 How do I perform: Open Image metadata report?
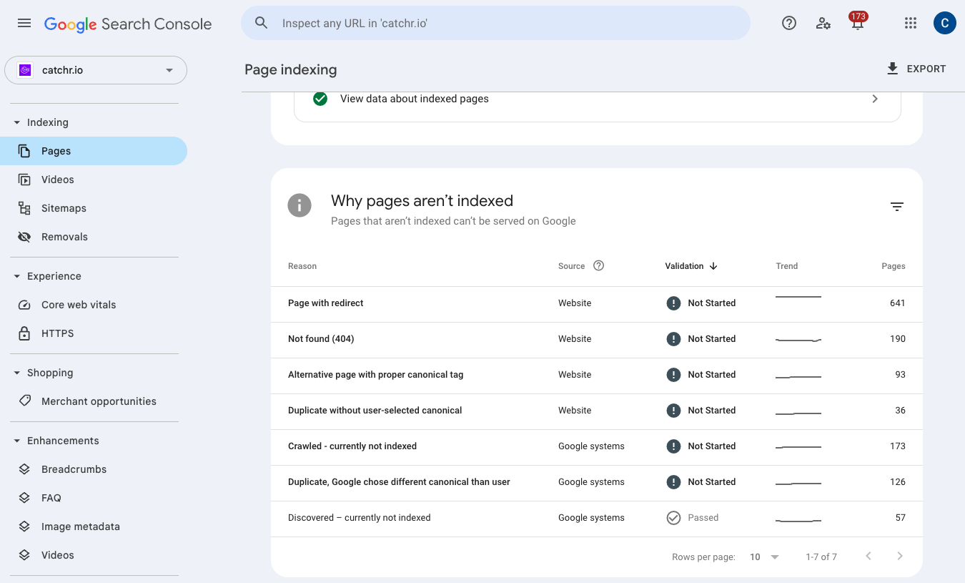coord(94,526)
